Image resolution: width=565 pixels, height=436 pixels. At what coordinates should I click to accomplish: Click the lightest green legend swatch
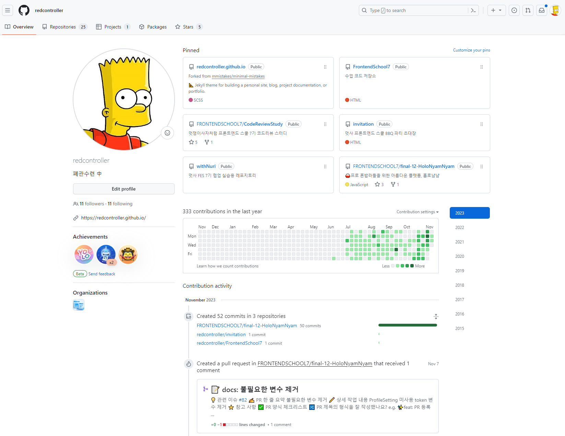tap(398, 266)
